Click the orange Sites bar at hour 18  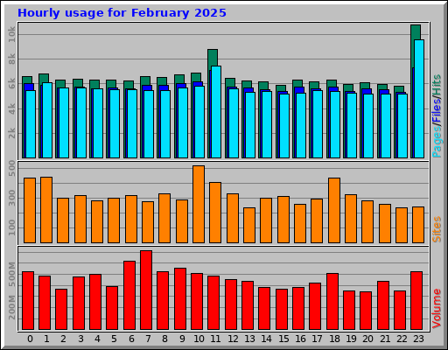334,210
